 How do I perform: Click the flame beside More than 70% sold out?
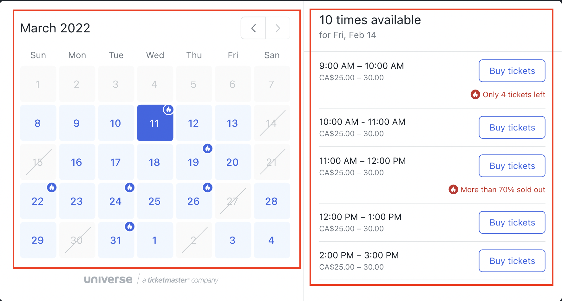tap(453, 190)
